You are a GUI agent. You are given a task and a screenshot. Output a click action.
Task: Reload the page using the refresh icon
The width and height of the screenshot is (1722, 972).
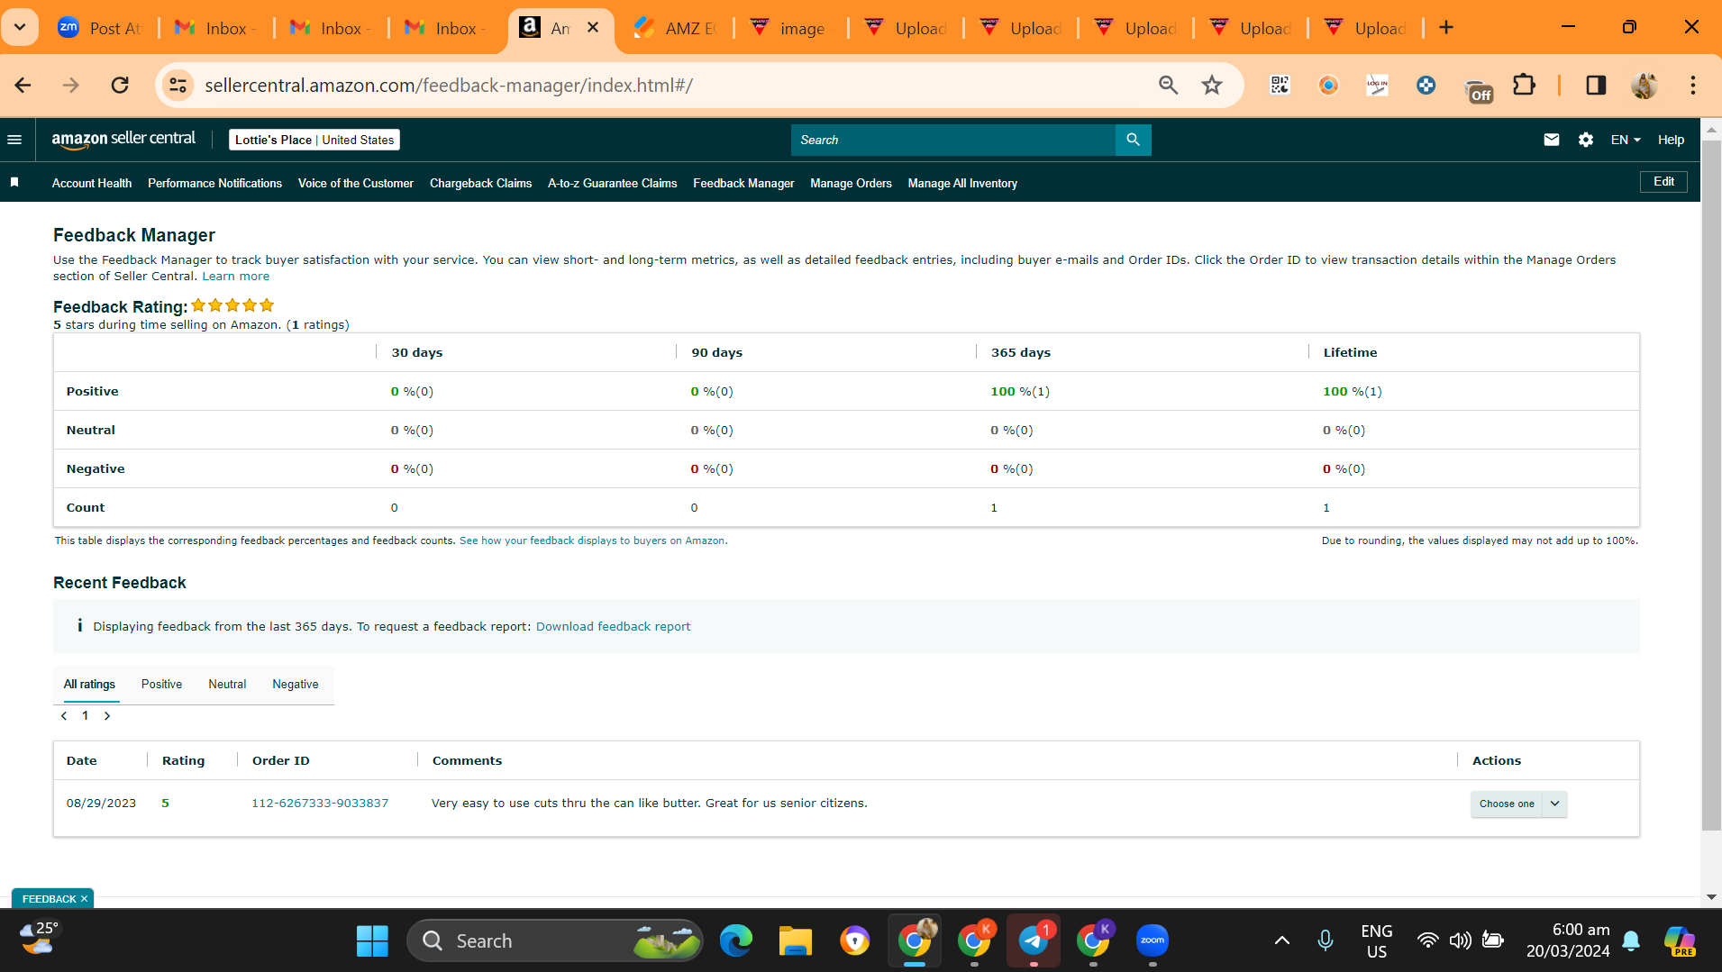tap(120, 85)
